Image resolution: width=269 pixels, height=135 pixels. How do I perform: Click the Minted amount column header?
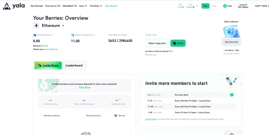(94, 116)
